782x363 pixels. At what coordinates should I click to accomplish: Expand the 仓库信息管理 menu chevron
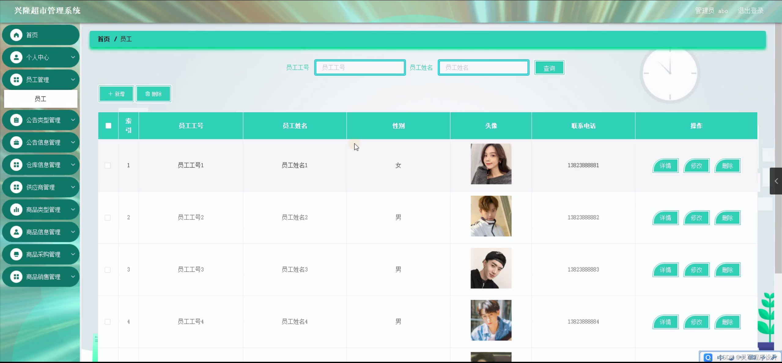(73, 165)
